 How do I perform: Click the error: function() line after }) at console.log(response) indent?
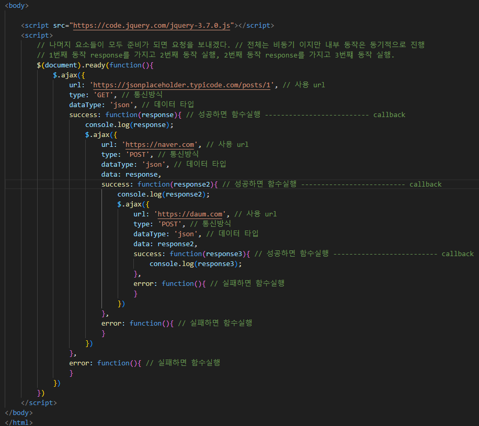[144, 363]
